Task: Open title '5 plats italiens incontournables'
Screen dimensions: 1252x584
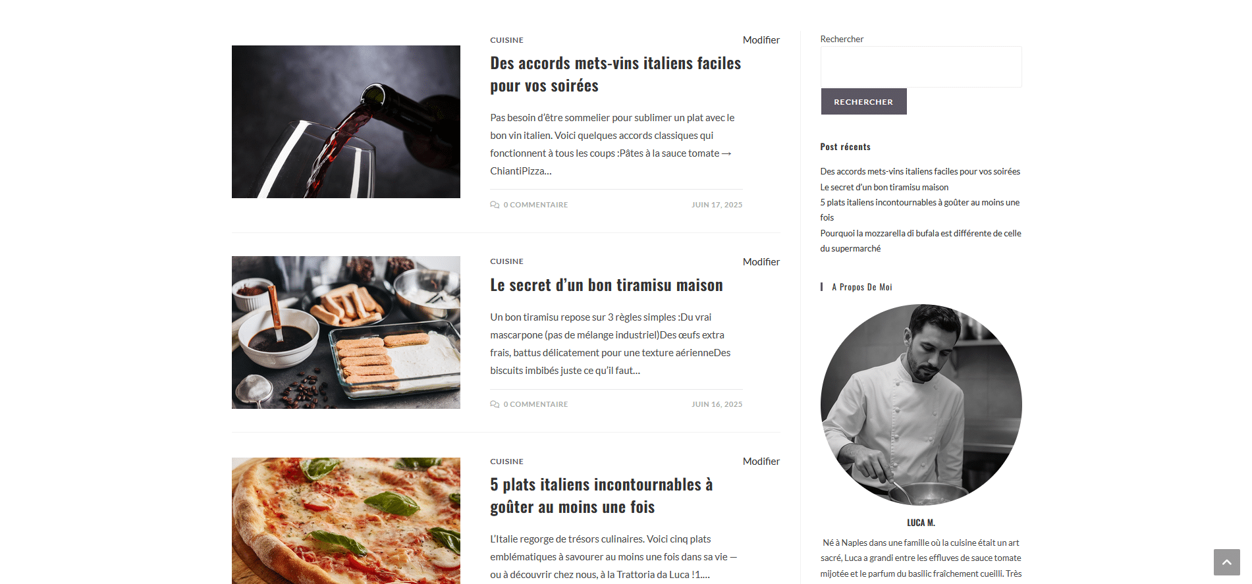Action: tap(601, 496)
